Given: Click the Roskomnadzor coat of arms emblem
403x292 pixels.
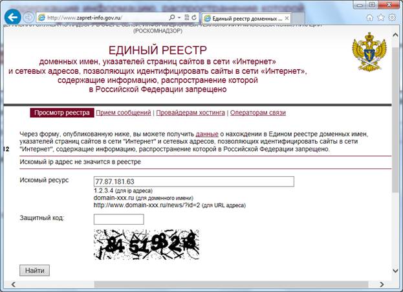Looking at the screenshot, I should [x=369, y=51].
